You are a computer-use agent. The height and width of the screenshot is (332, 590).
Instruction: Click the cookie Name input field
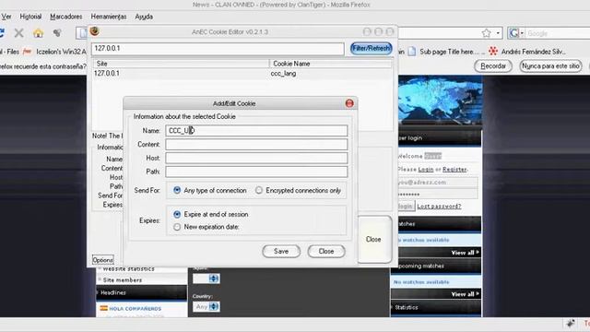[256, 131]
